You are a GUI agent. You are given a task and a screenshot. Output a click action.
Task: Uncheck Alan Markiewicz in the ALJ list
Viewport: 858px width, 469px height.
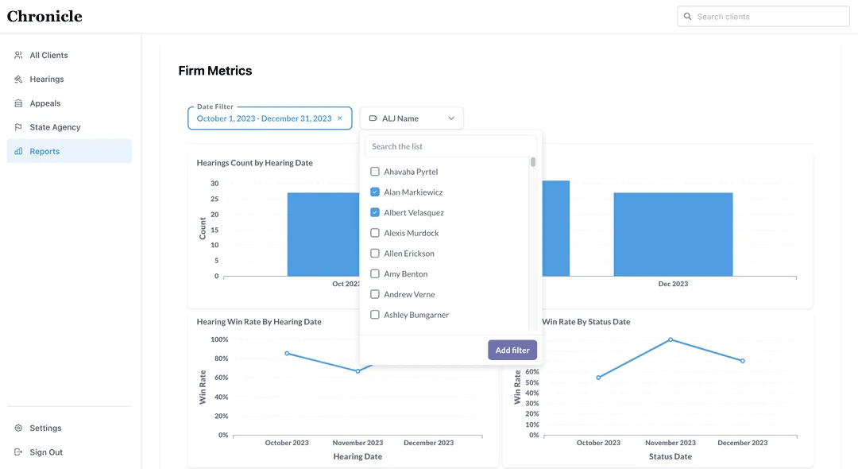click(x=374, y=192)
